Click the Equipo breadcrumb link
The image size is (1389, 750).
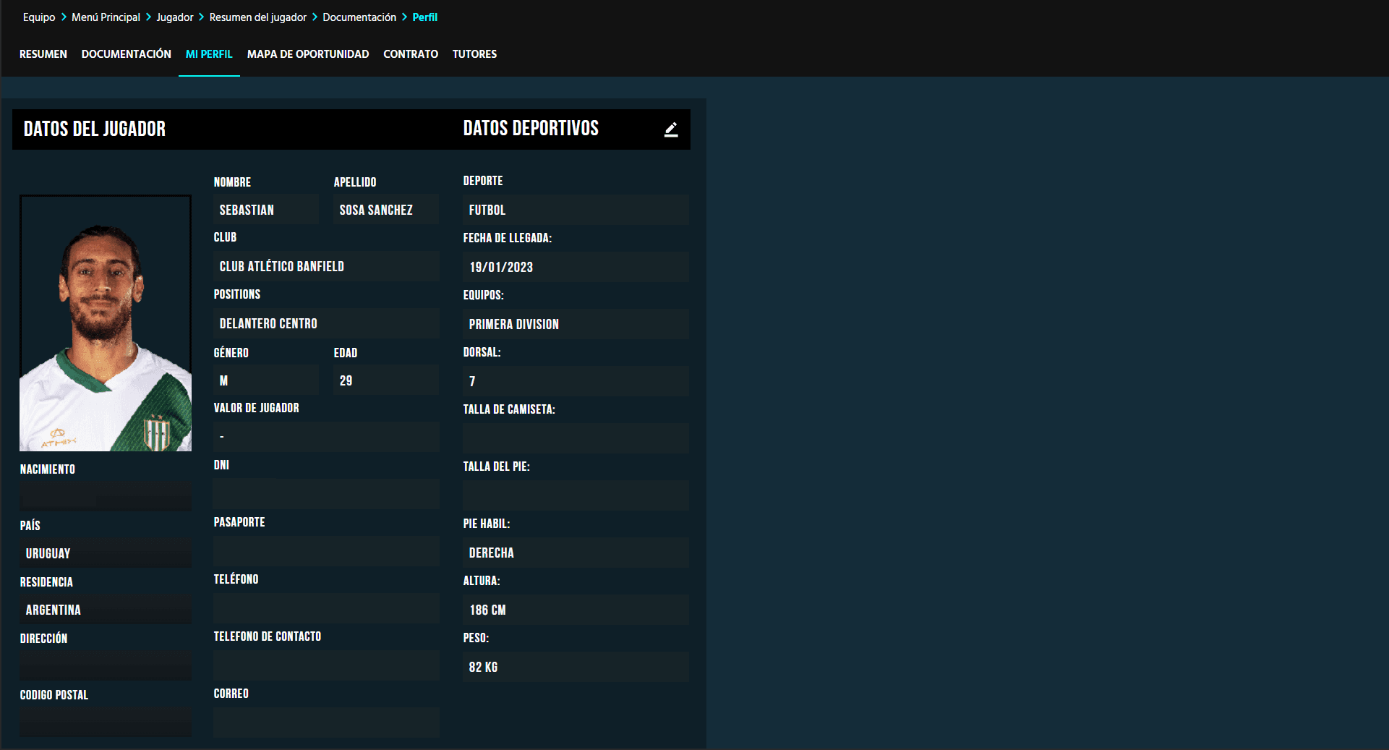[39, 17]
